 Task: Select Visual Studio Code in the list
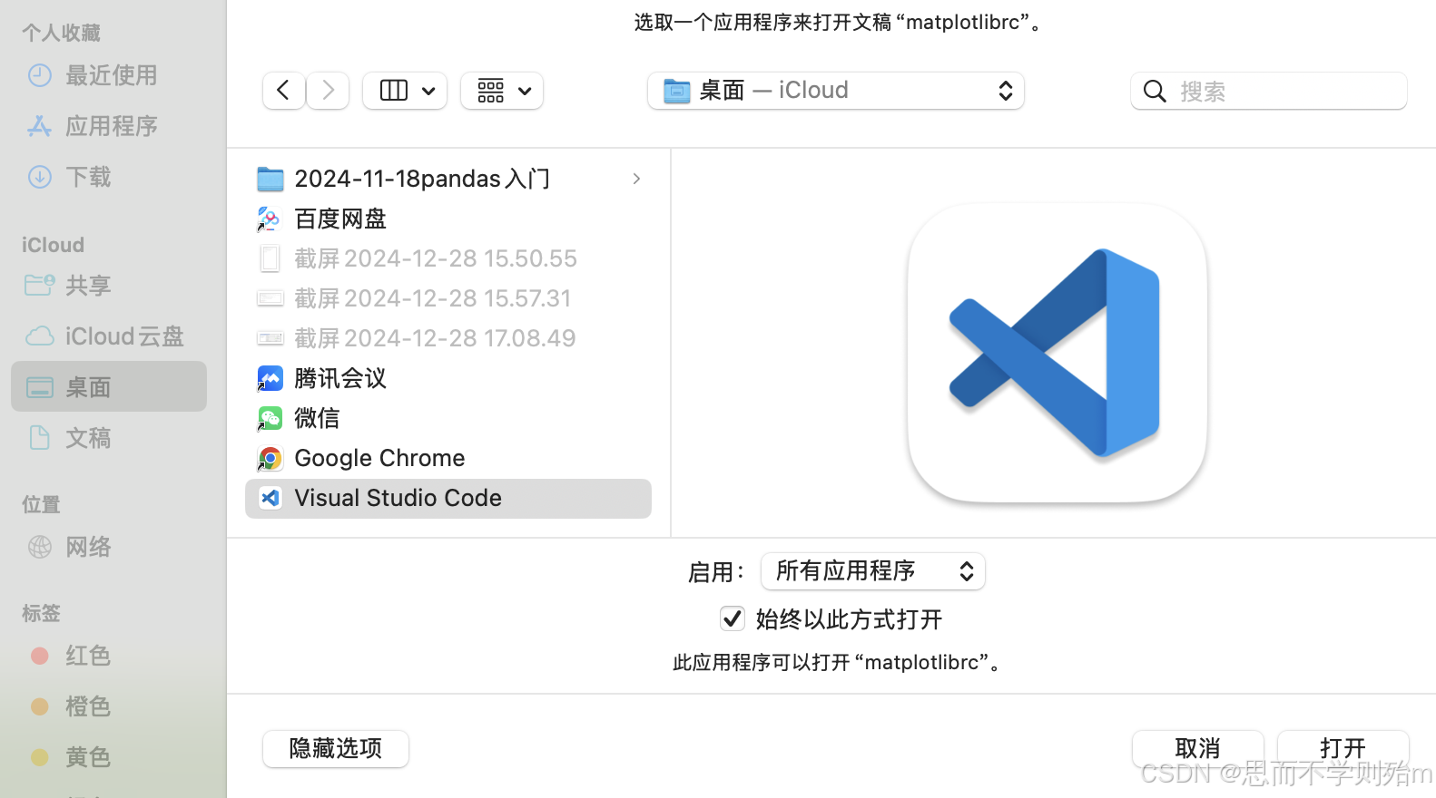click(448, 499)
